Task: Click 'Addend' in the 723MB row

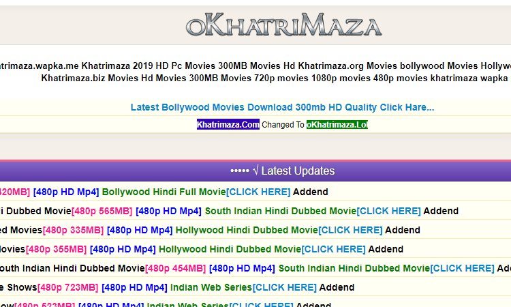Action: point(337,288)
